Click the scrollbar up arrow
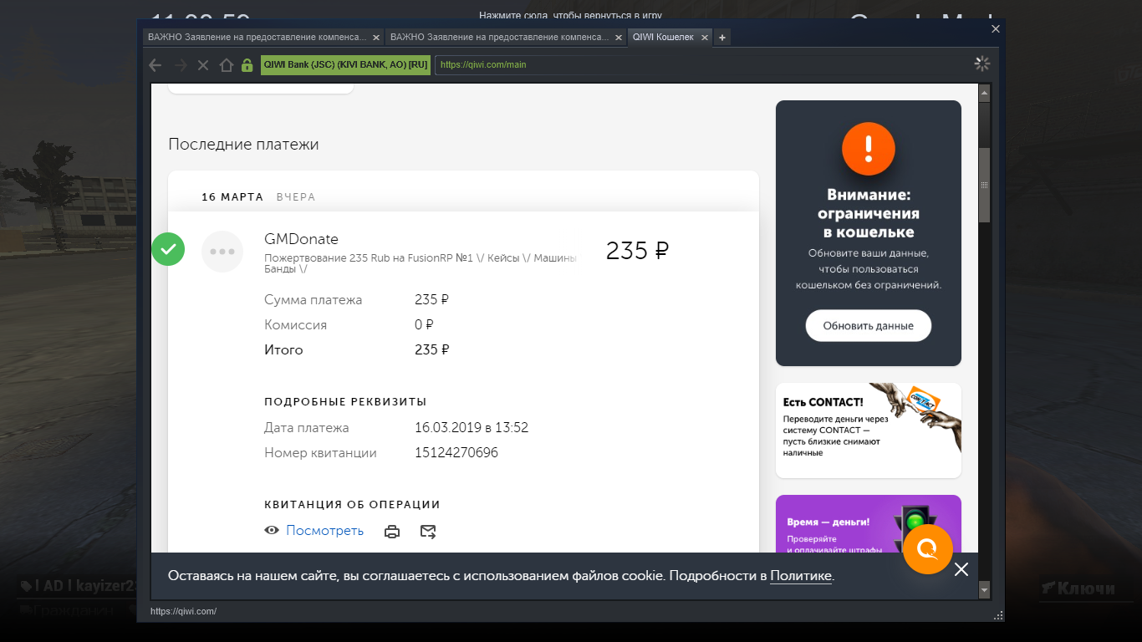1142x642 pixels. [984, 92]
